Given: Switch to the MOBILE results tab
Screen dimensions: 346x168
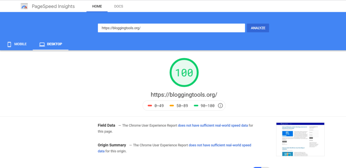Looking at the screenshot, I should 17,44.
